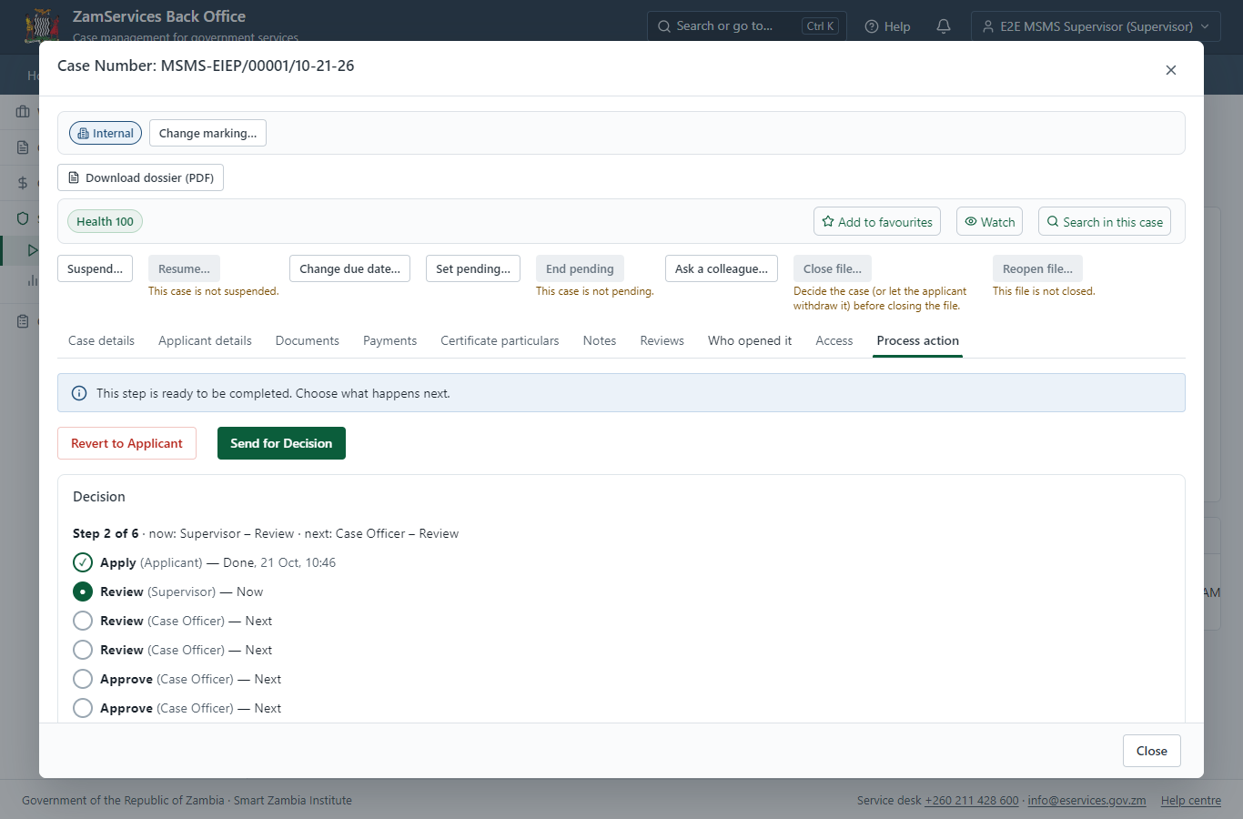Open the Notes tab
This screenshot has width=1243, height=819.
point(600,340)
